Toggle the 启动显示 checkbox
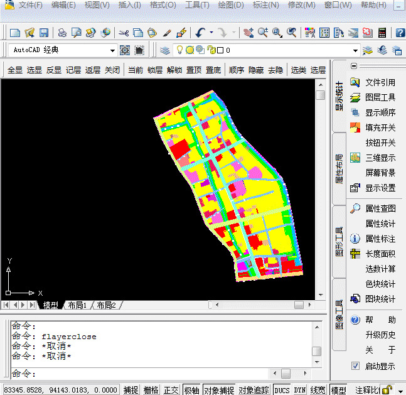The image size is (406, 395). point(355,366)
